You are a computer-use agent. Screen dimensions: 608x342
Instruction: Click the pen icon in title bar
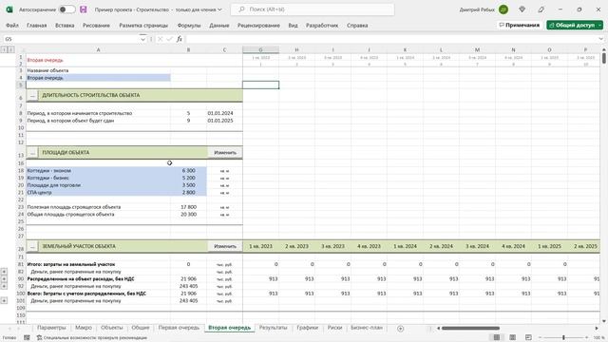[x=541, y=9]
